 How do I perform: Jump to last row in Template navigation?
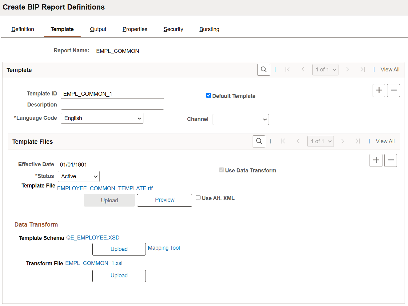(x=362, y=70)
